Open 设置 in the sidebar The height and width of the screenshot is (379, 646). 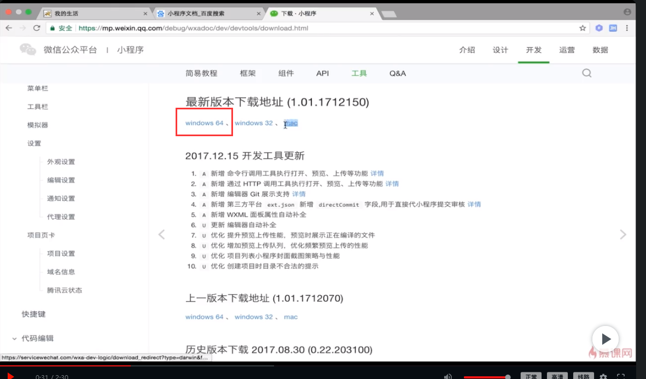pyautogui.click(x=34, y=143)
